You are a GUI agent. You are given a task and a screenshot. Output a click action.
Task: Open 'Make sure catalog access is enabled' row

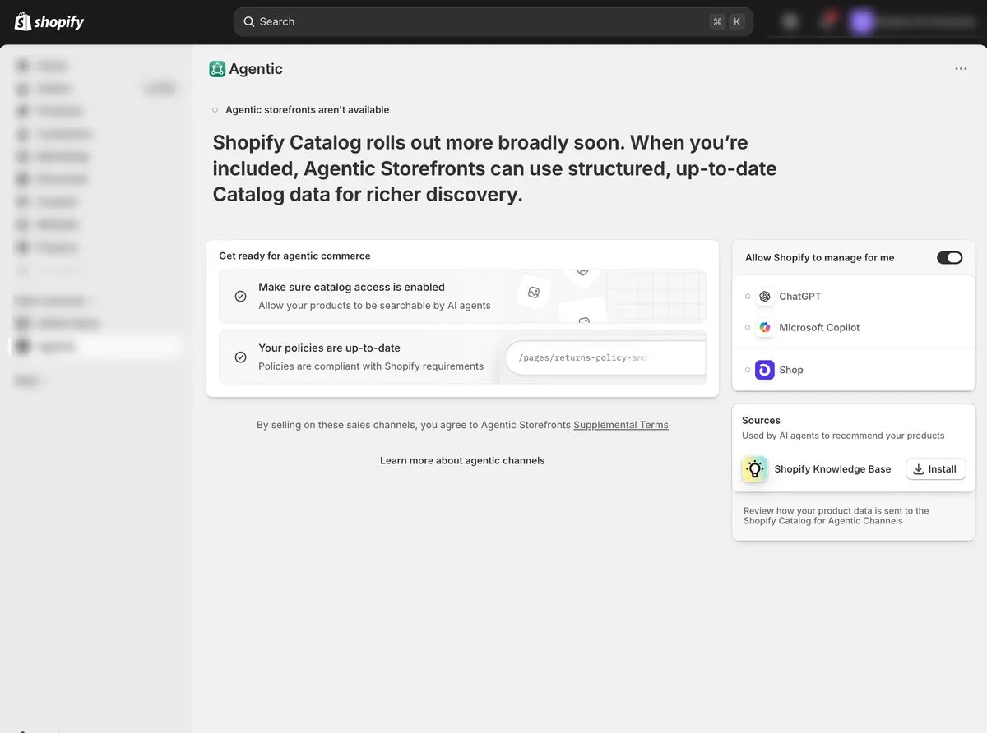point(462,296)
